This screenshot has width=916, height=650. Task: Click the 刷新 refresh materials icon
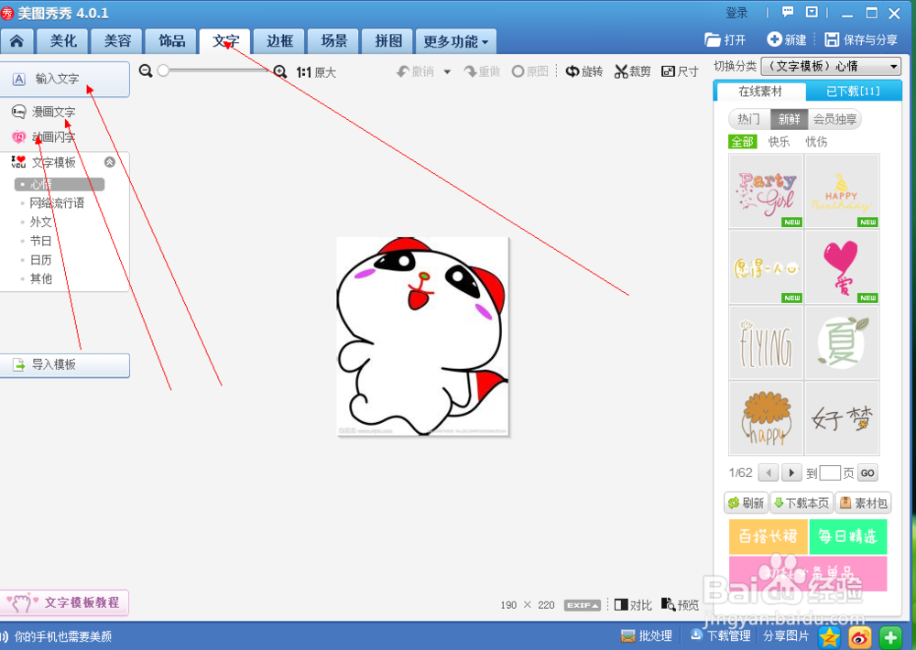coord(745,503)
